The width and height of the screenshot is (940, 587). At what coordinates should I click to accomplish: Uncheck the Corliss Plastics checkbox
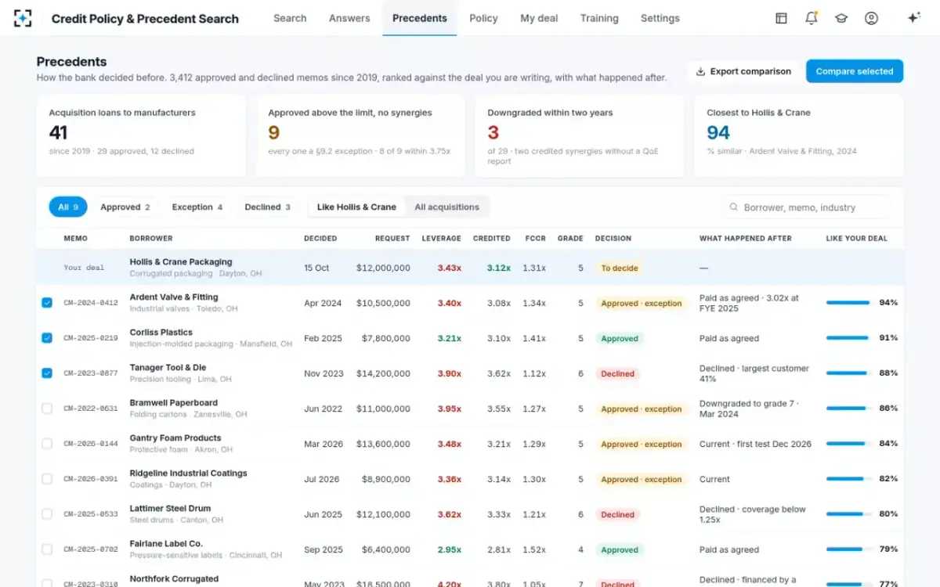tap(47, 338)
